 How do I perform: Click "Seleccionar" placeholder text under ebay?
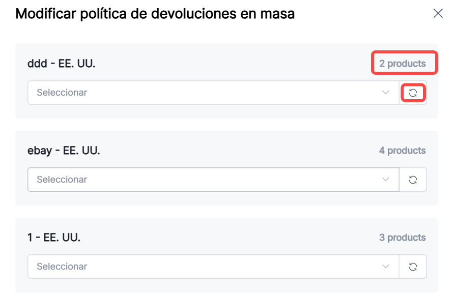[x=62, y=180]
